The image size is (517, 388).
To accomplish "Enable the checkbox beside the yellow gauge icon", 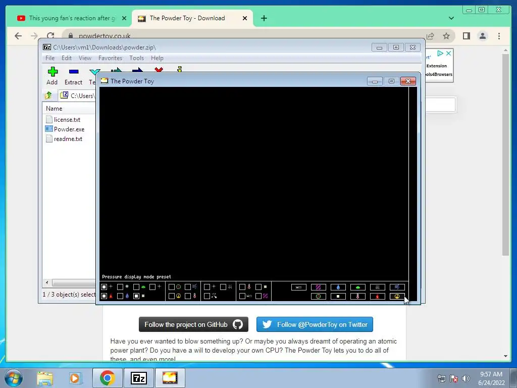I will [x=172, y=296].
